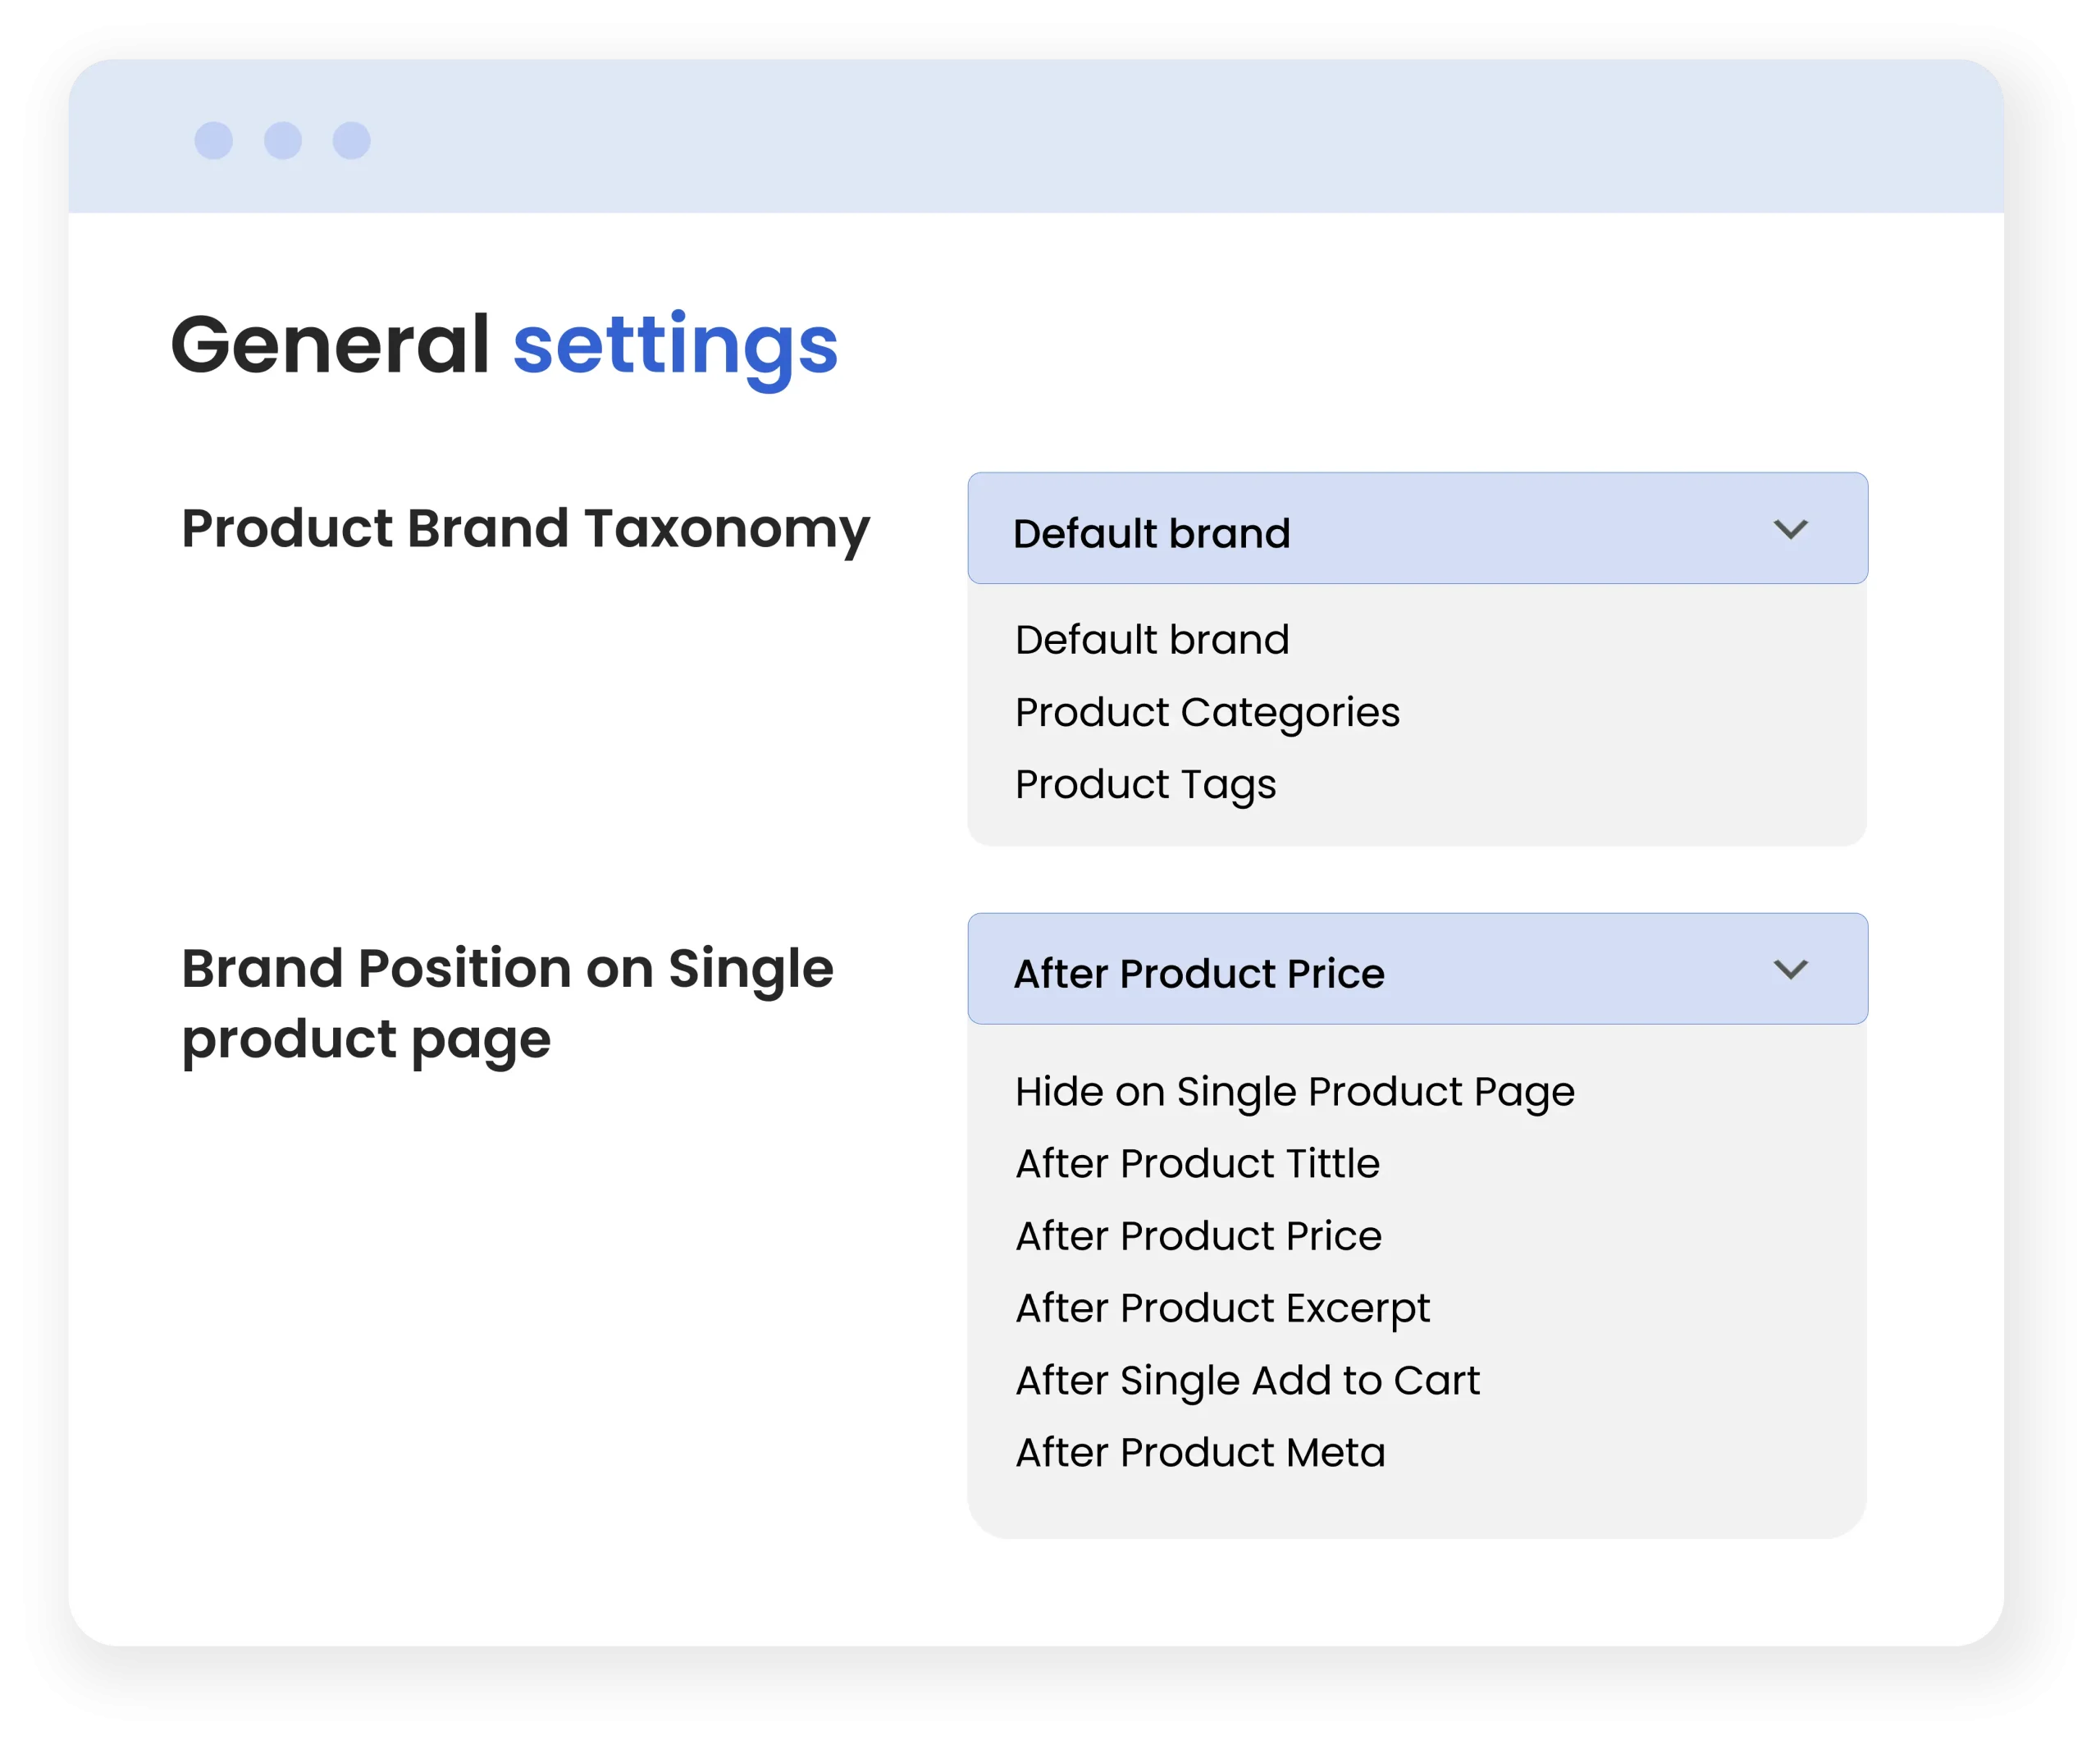This screenshot has height=1744, width=2100.
Task: Select Default brand option from list
Action: point(1152,640)
